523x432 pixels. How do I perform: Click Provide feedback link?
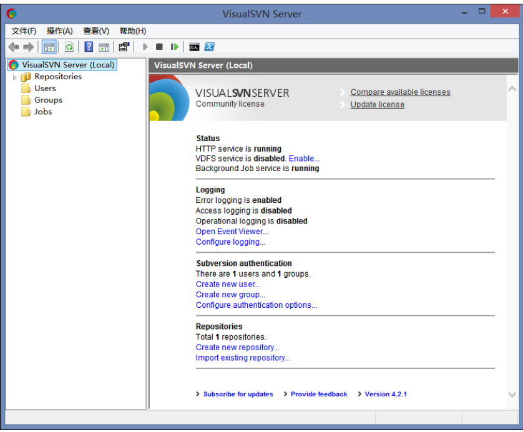(319, 394)
